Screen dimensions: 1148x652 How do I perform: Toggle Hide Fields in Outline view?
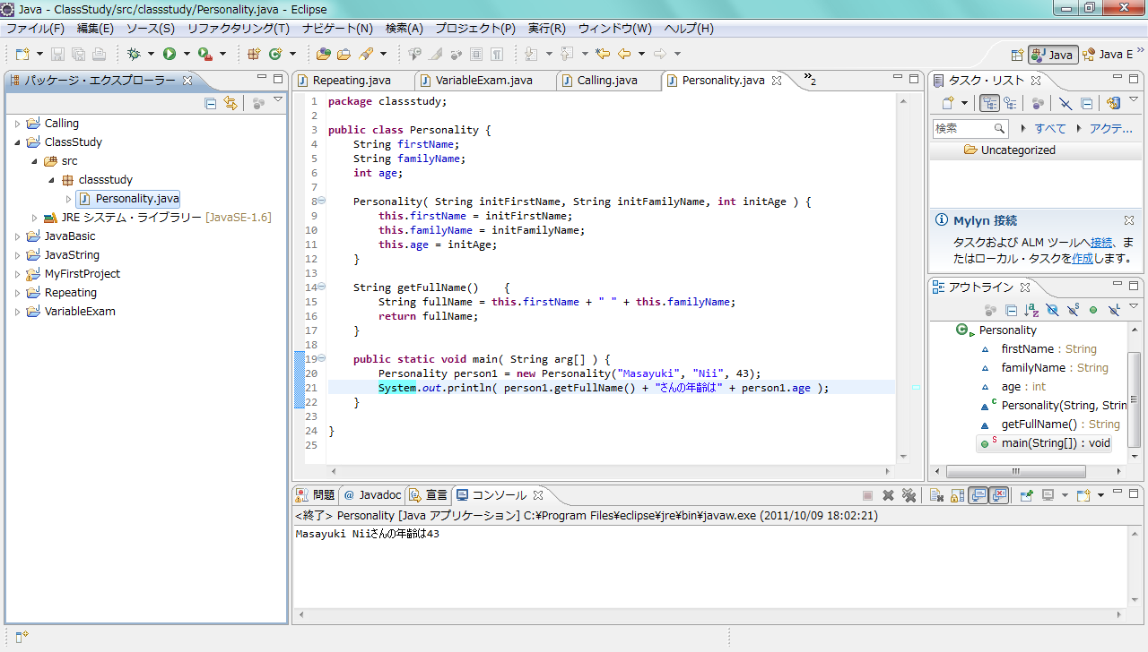click(x=1052, y=310)
